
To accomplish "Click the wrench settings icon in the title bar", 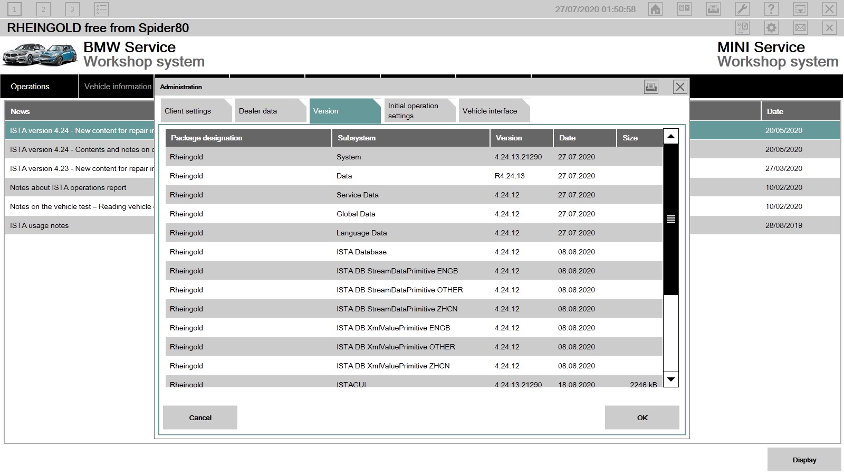I will point(741,9).
